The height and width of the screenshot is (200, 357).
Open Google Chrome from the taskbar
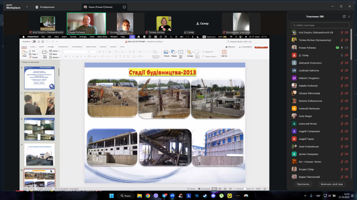coord(148,196)
